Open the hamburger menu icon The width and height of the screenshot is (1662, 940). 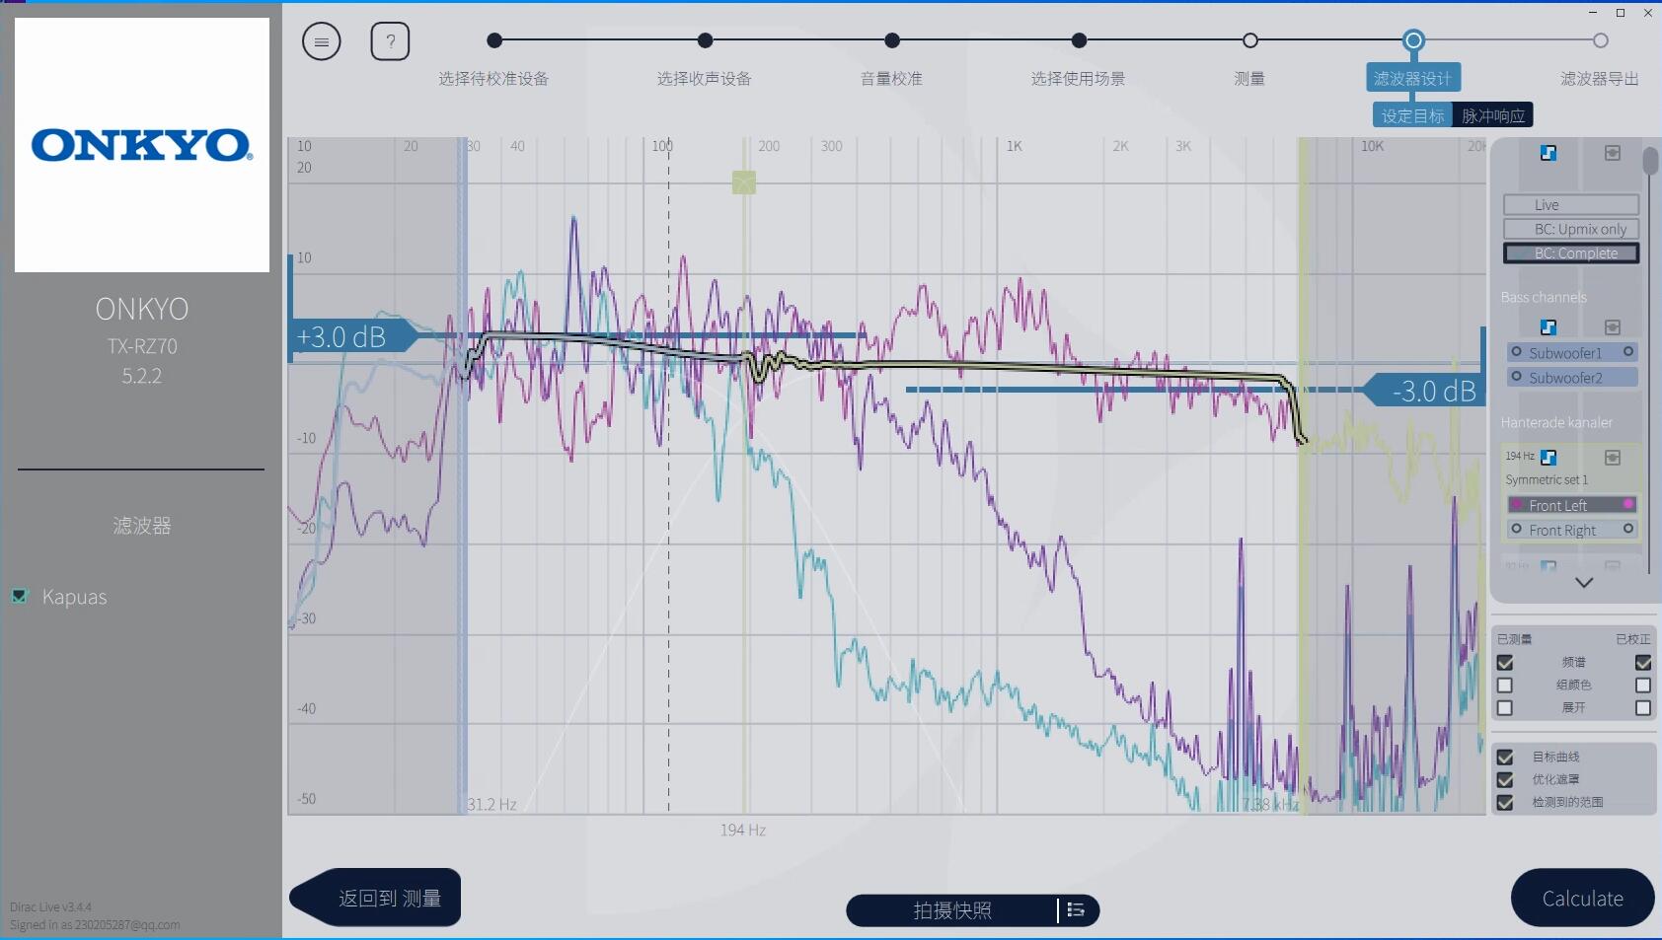[321, 41]
